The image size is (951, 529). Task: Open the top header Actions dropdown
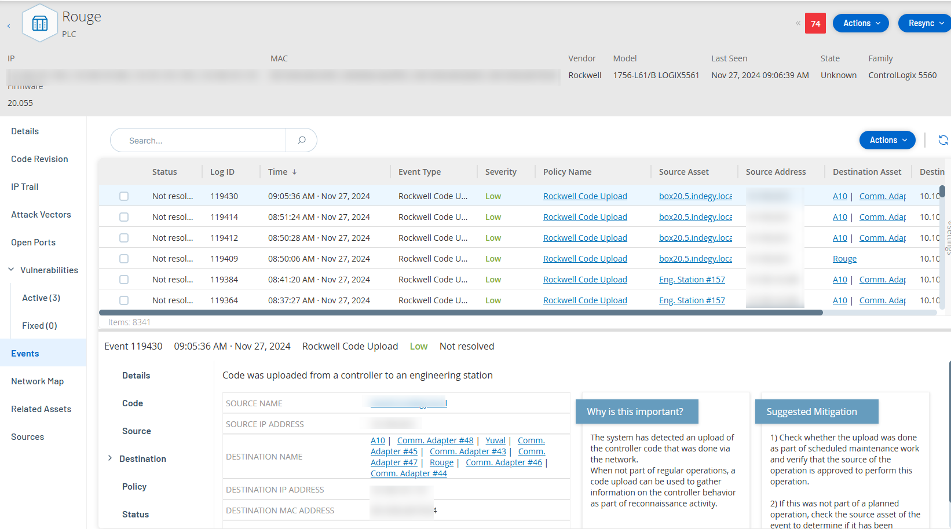coord(861,23)
